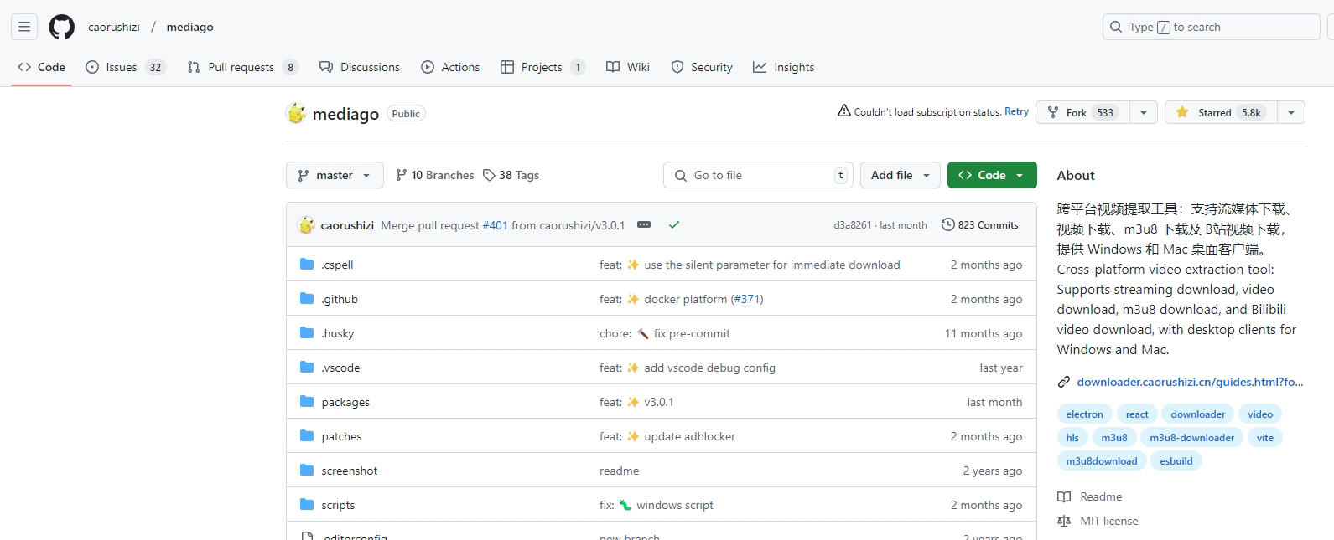Select the electron topic tag
Screen dimensions: 1334x540
click(x=1084, y=414)
